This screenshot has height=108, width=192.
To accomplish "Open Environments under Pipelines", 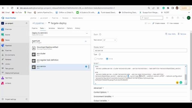I will (10, 55).
